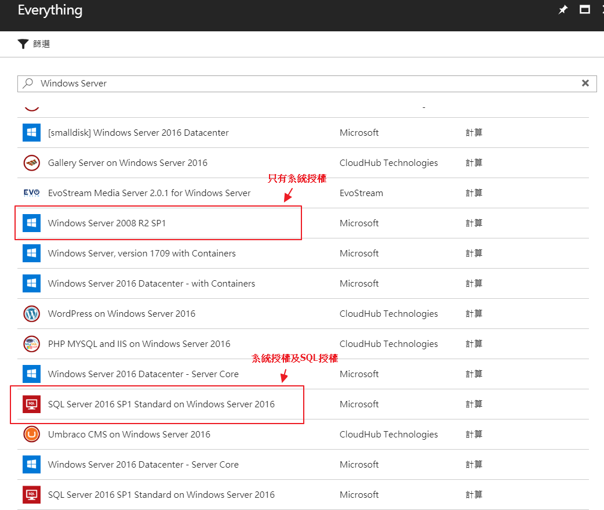Open PHP MYSQL and IIS on Windows Server 2016

[139, 344]
